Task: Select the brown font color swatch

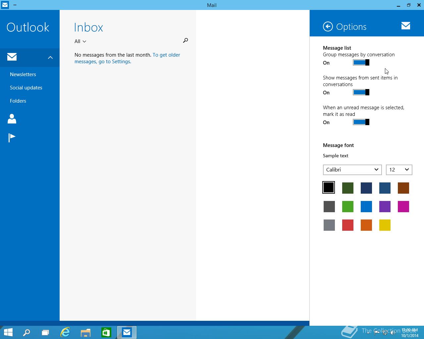Action: 403,188
